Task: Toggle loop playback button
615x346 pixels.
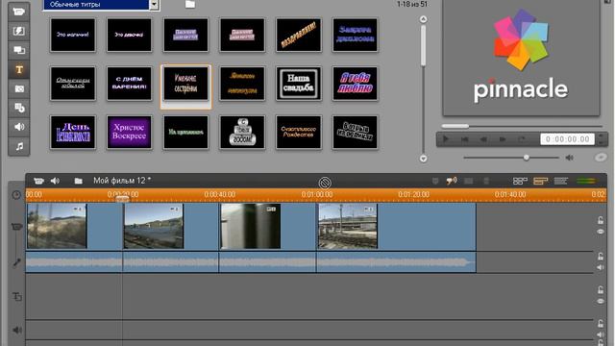Action: (x=521, y=139)
